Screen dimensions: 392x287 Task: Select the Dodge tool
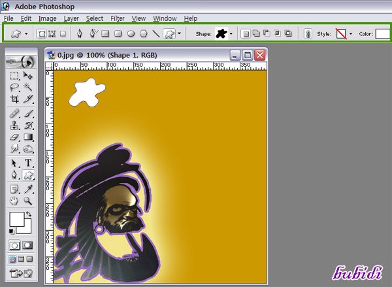pos(28,148)
